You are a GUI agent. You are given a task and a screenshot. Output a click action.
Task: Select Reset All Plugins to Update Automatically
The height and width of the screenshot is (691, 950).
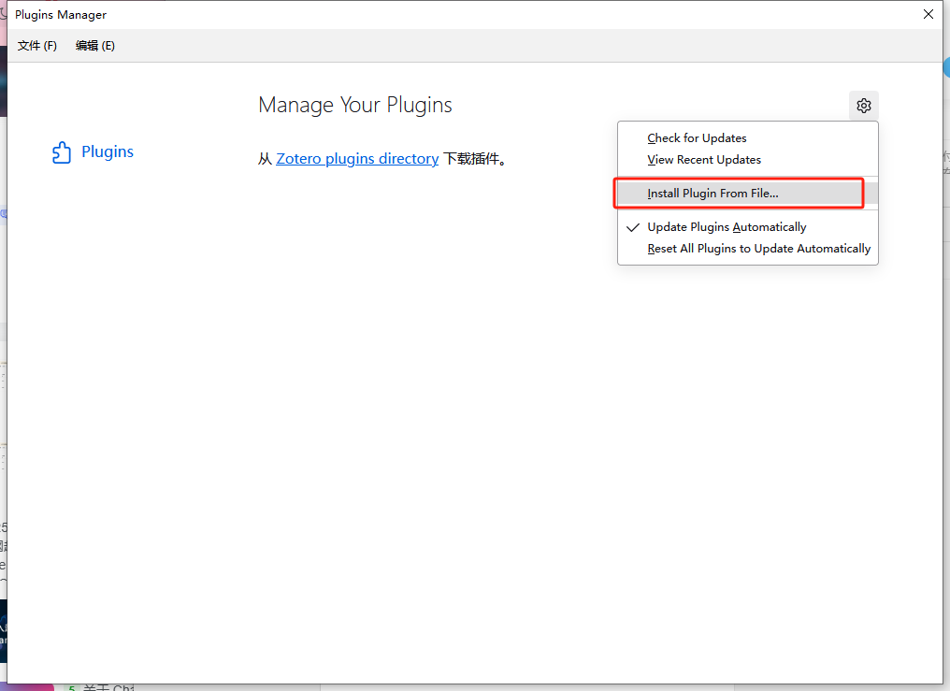click(748, 249)
